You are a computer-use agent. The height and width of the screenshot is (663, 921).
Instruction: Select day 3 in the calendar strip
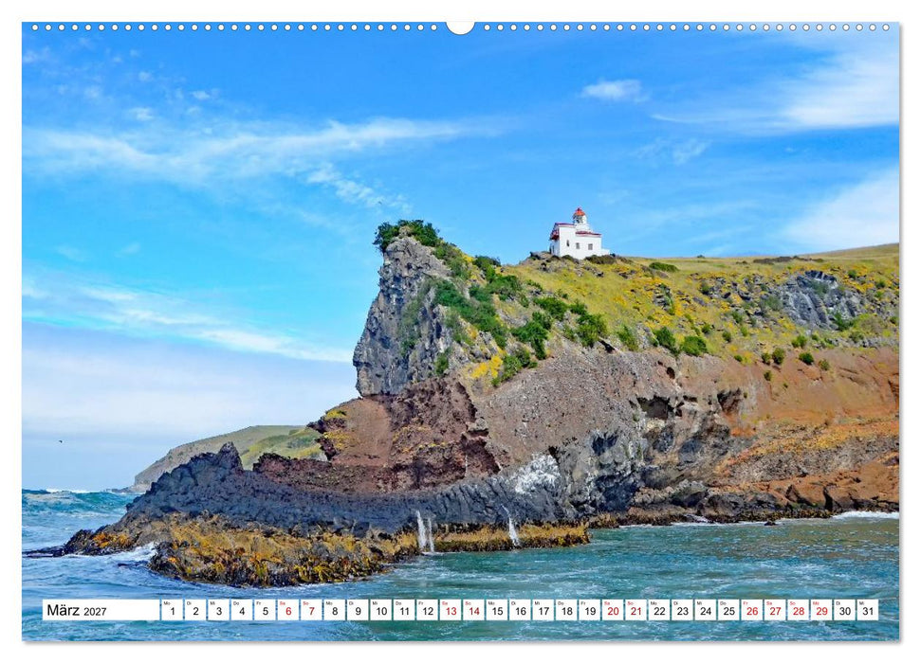(x=218, y=610)
